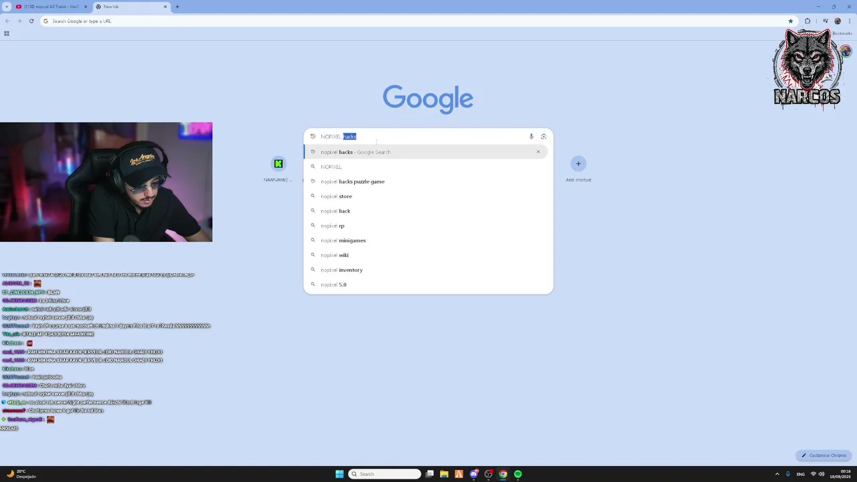Click the microphone icon in system tray
The height and width of the screenshot is (482, 857).
[x=788, y=474]
